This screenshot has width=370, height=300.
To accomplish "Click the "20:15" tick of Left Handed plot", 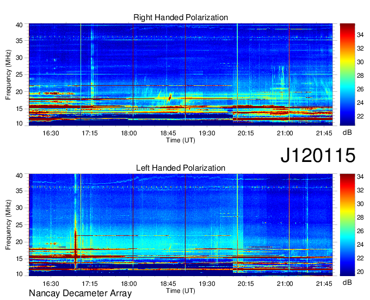I will [x=245, y=284].
